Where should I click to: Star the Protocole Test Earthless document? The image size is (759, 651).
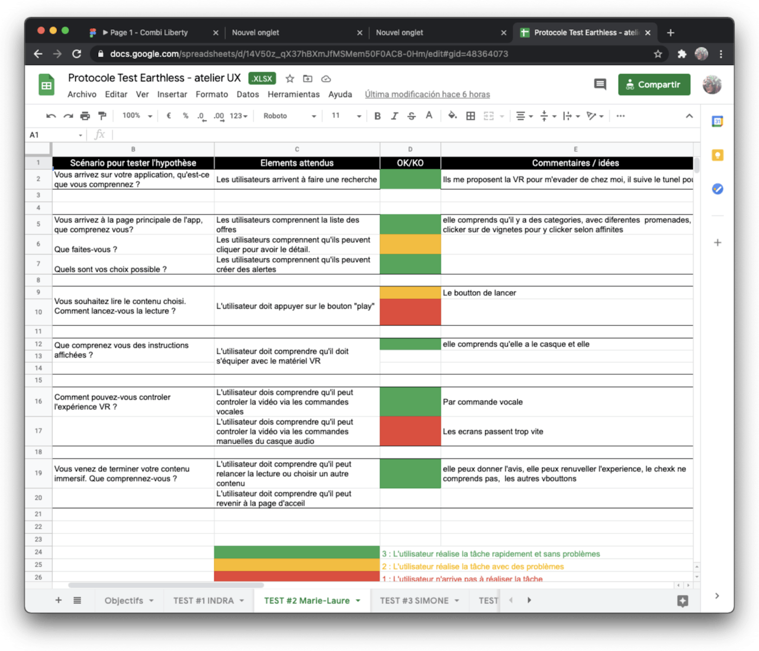coord(290,79)
